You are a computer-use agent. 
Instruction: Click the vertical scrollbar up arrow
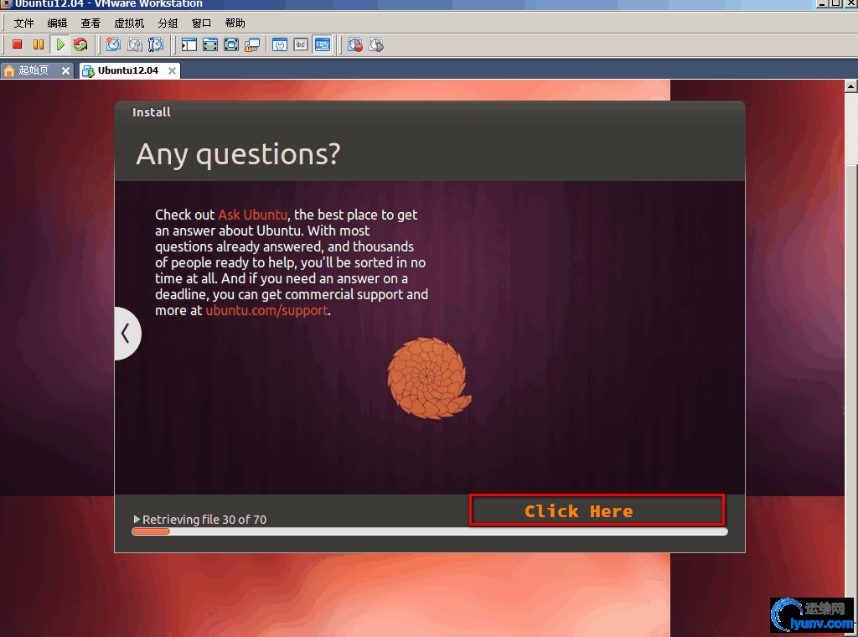click(851, 86)
